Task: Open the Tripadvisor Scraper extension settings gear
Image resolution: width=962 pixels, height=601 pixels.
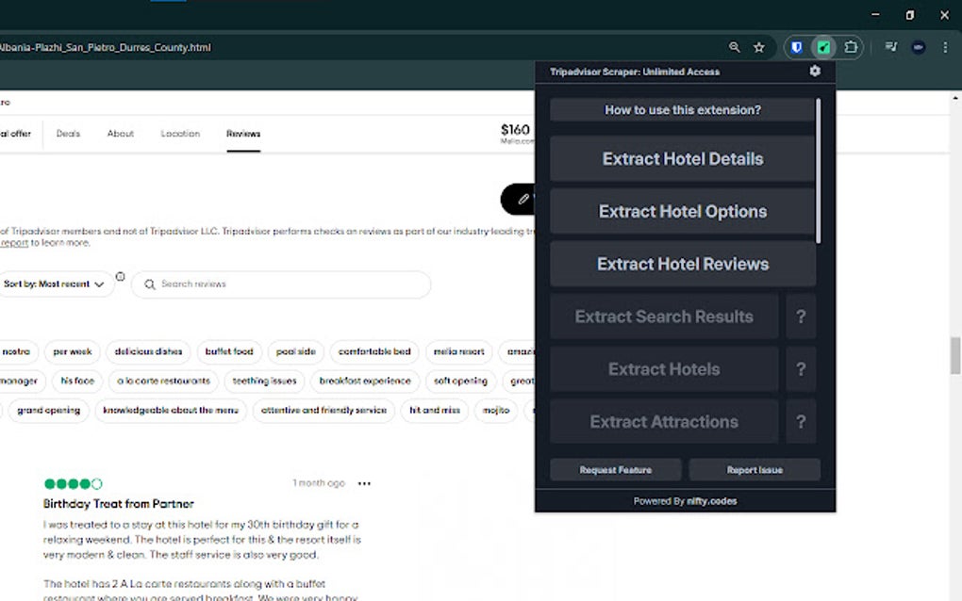Action: tap(815, 71)
